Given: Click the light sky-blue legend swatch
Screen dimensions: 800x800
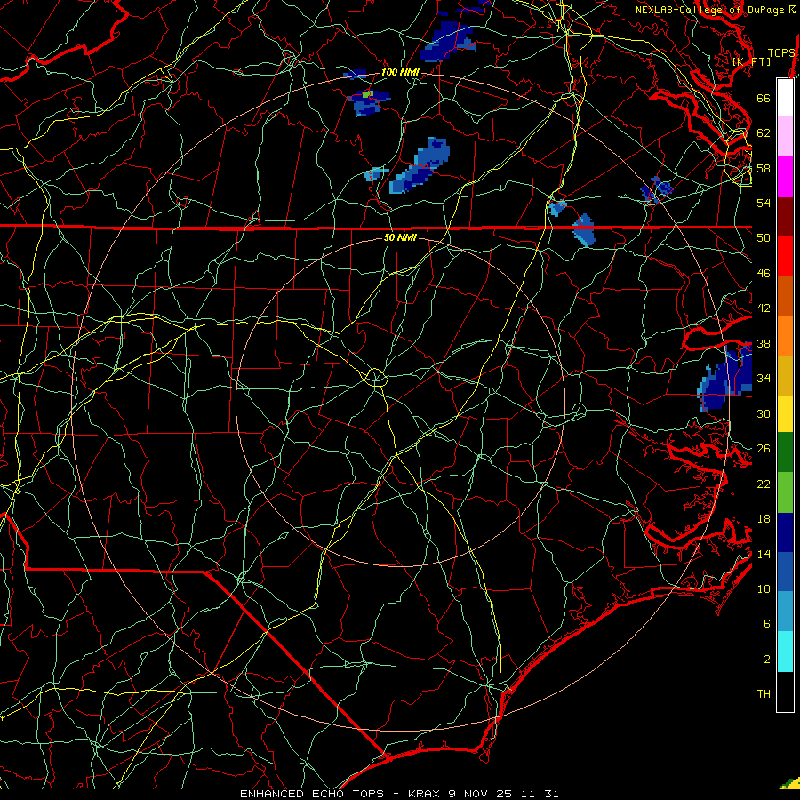Looking at the screenshot, I should pyautogui.click(x=785, y=612).
